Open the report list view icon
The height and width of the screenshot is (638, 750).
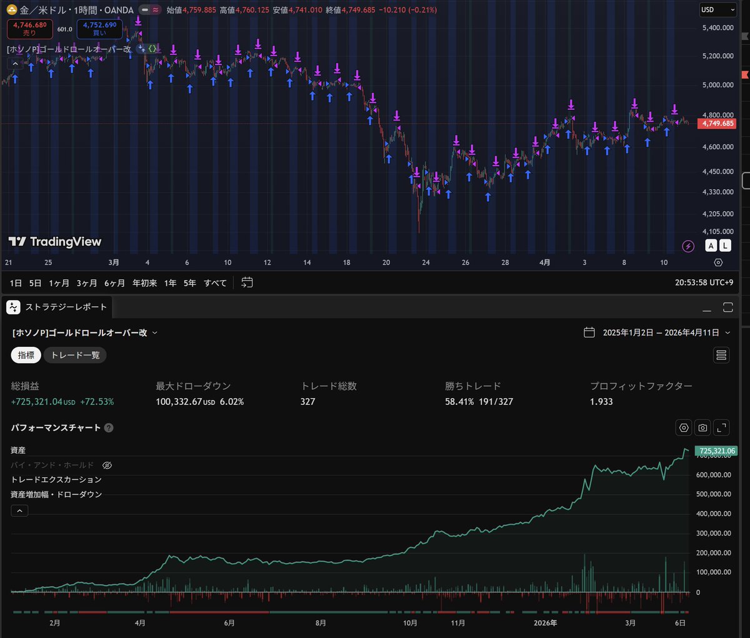pos(721,355)
